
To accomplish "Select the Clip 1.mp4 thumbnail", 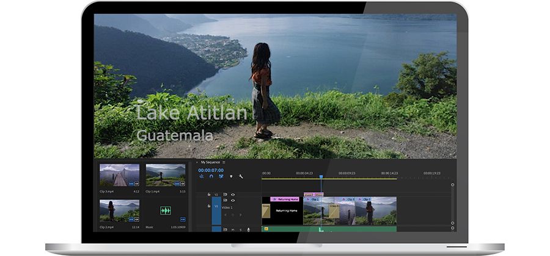I will (165, 175).
